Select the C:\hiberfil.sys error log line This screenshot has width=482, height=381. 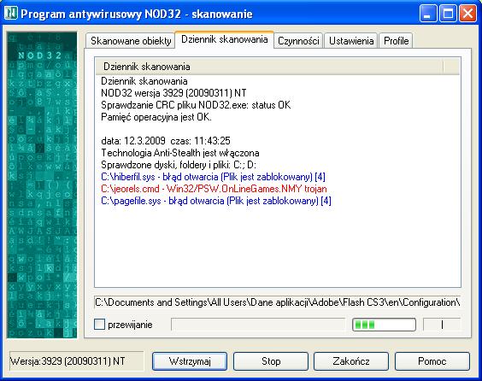click(x=213, y=177)
